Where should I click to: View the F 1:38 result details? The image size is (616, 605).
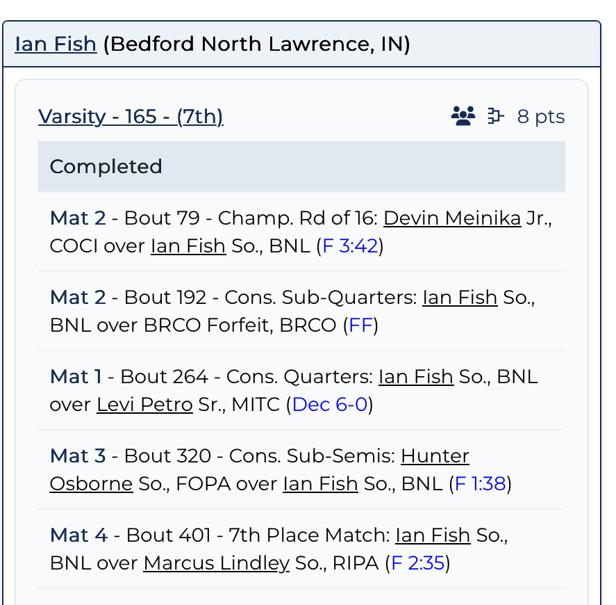[x=480, y=484]
